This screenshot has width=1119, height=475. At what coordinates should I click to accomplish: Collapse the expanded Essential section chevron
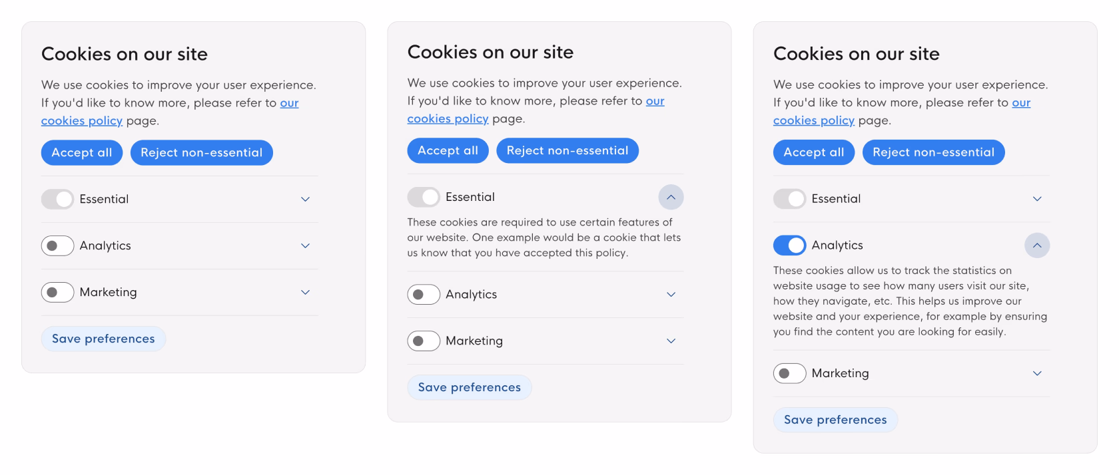click(x=671, y=197)
